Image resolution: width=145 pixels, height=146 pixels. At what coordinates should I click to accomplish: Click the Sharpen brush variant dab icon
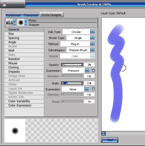[x=21, y=22]
